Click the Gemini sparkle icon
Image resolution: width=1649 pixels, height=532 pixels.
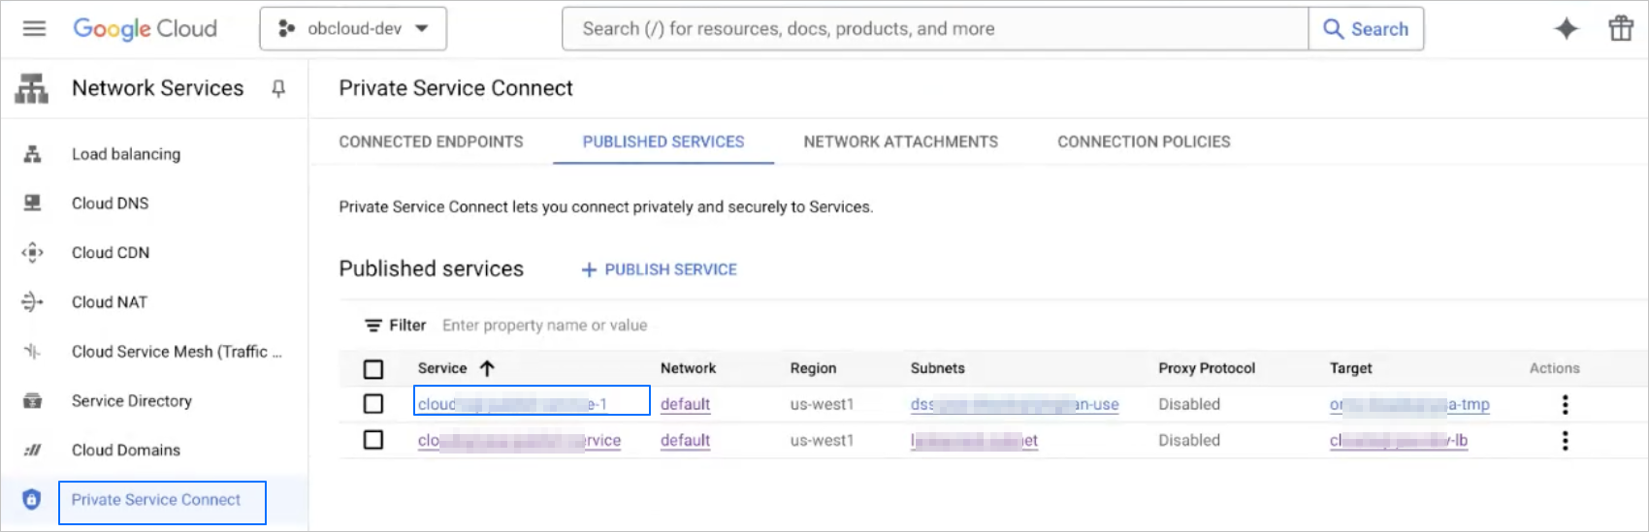(1566, 29)
